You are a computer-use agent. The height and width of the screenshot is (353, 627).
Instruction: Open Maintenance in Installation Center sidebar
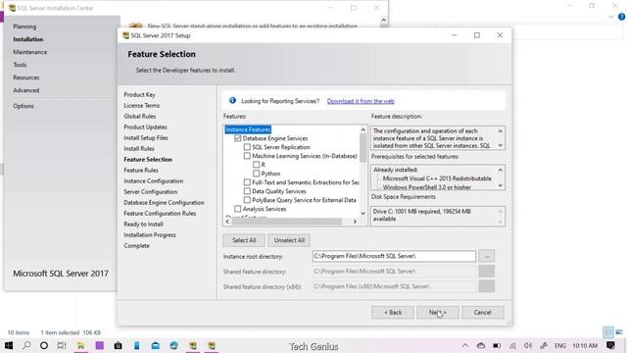pyautogui.click(x=30, y=52)
